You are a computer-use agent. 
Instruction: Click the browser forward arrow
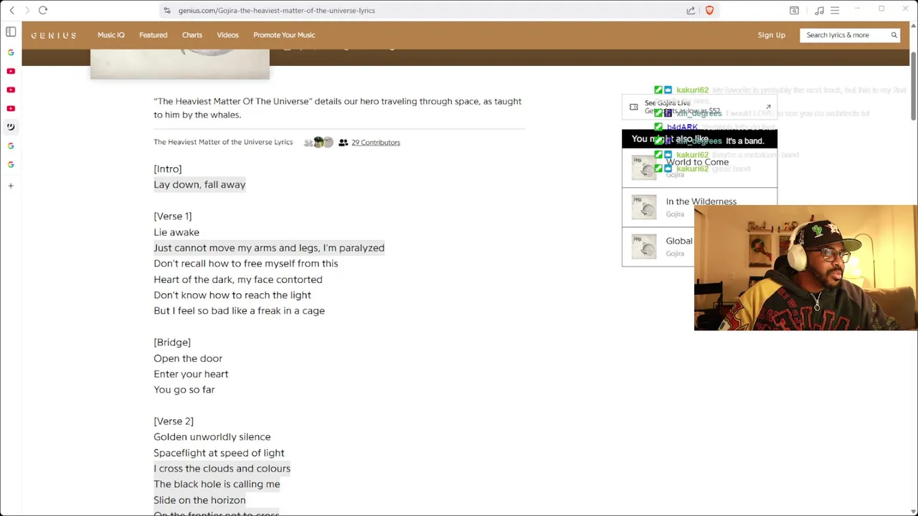tap(27, 10)
